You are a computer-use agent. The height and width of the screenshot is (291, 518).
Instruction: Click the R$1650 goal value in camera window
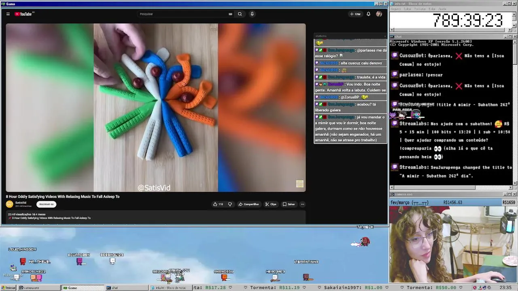509,202
